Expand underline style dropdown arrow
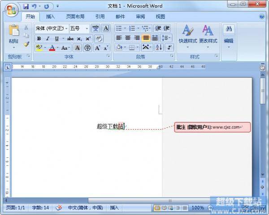269x215 pixels. pyautogui.click(x=63, y=38)
